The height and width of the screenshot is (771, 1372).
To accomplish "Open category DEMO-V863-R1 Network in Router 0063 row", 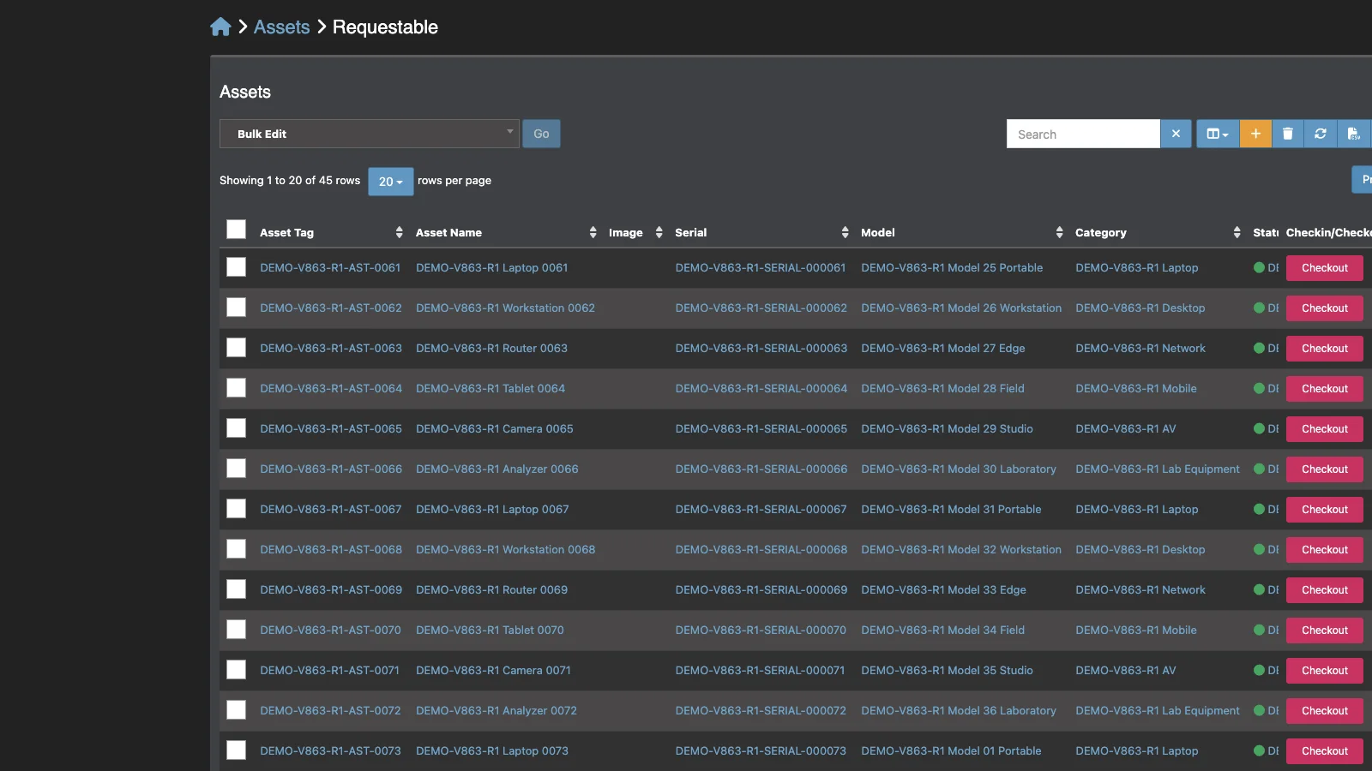I will pyautogui.click(x=1140, y=348).
